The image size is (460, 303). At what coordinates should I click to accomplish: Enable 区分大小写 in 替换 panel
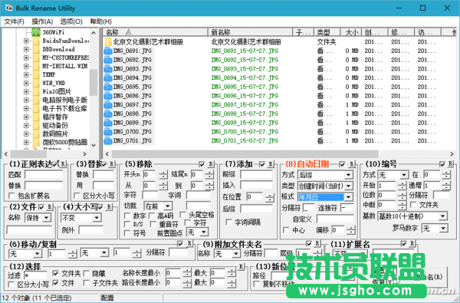click(77, 196)
